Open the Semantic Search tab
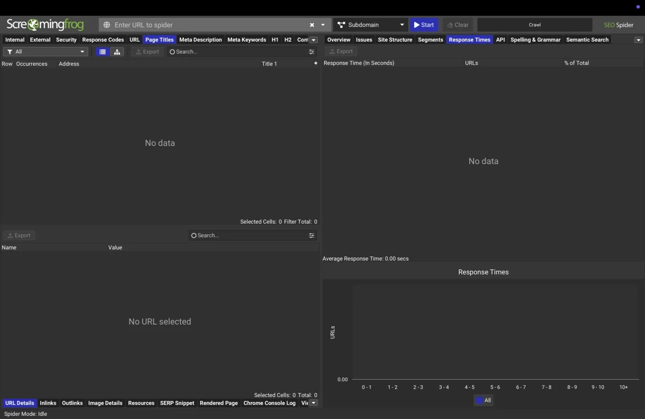645x419 pixels. pyautogui.click(x=587, y=40)
